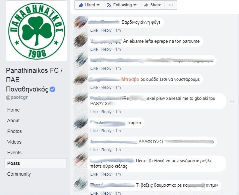Reply to the Tragiko comment

click(106, 131)
